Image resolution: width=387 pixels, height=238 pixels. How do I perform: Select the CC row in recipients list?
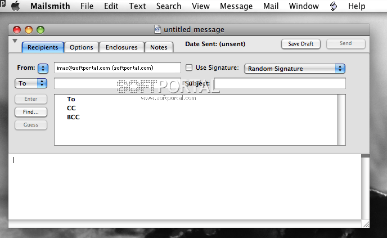click(196, 108)
